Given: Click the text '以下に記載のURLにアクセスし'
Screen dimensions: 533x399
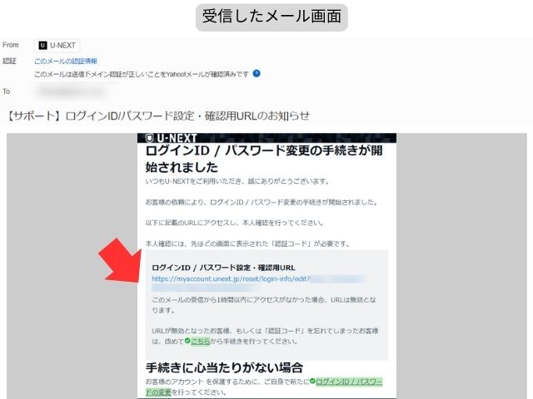Looking at the screenshot, I should coord(192,223).
